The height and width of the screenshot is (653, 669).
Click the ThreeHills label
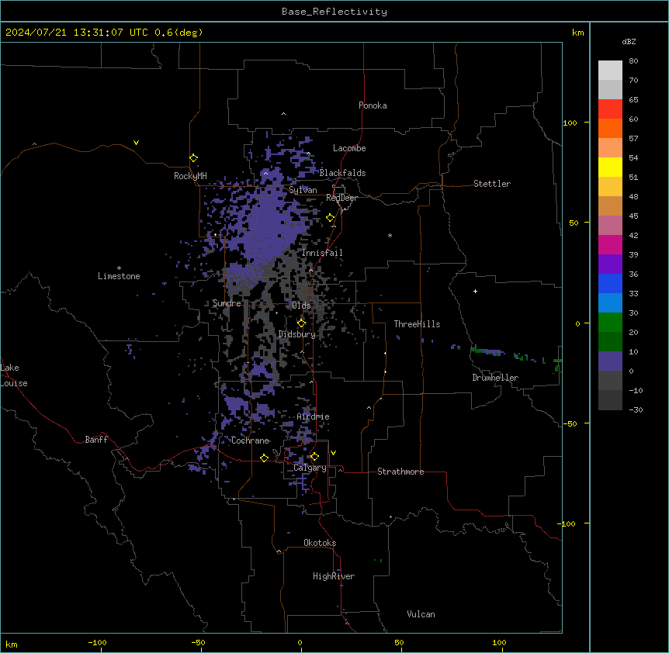pos(417,324)
